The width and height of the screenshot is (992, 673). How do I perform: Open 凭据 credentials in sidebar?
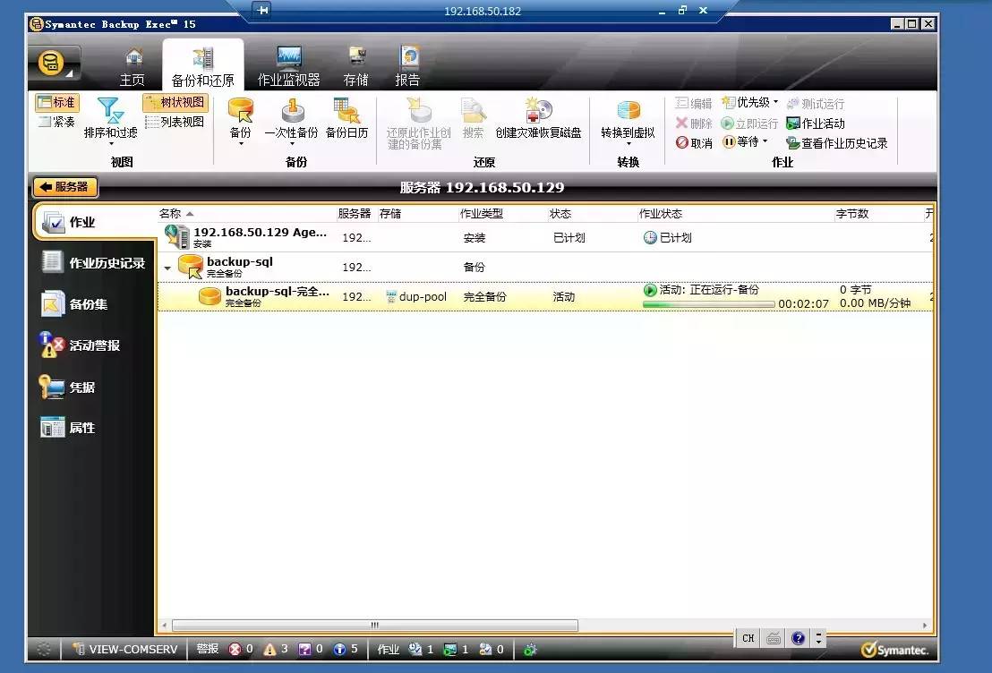click(x=67, y=388)
